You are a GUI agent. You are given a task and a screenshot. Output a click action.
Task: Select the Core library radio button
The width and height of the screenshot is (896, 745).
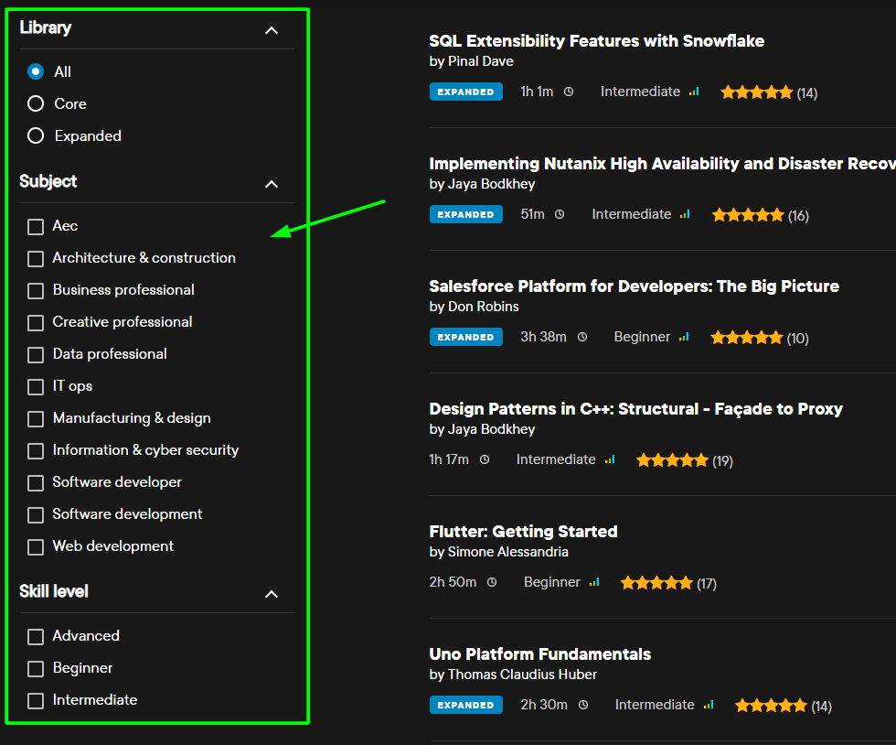click(36, 103)
